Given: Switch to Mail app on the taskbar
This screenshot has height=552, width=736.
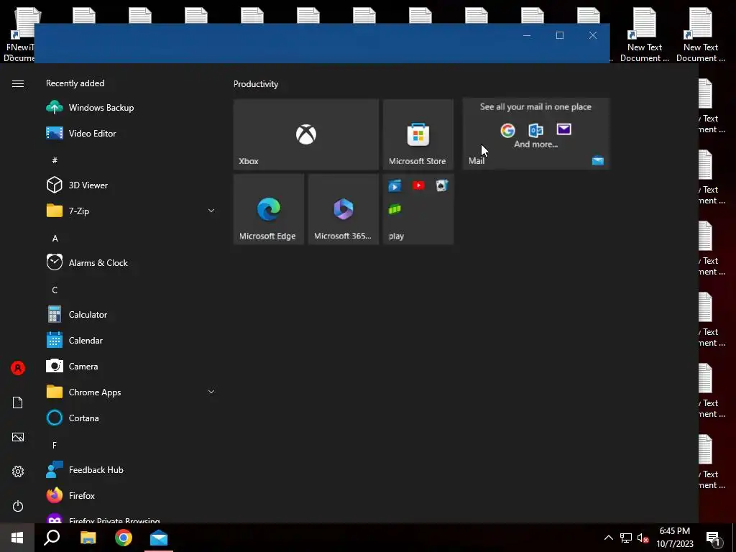Looking at the screenshot, I should (x=159, y=538).
